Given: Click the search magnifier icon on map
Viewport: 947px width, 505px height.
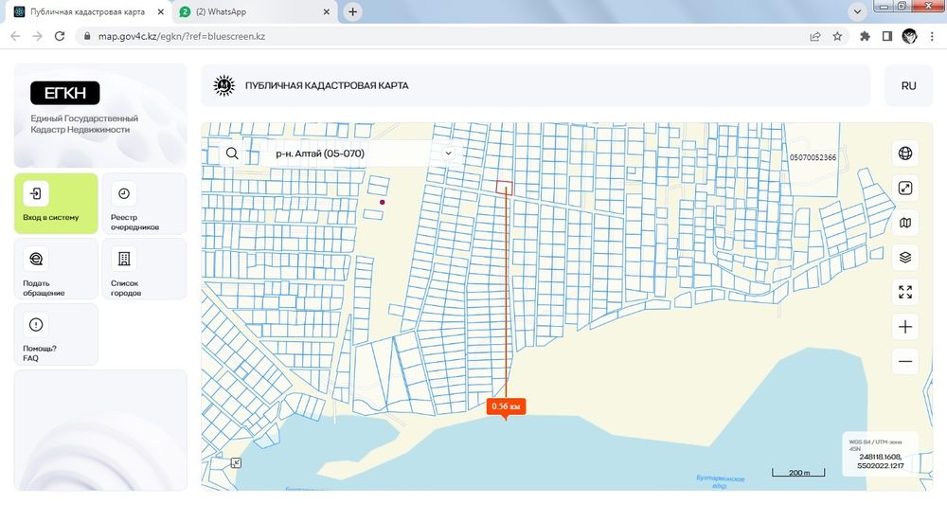Looking at the screenshot, I should pyautogui.click(x=232, y=153).
